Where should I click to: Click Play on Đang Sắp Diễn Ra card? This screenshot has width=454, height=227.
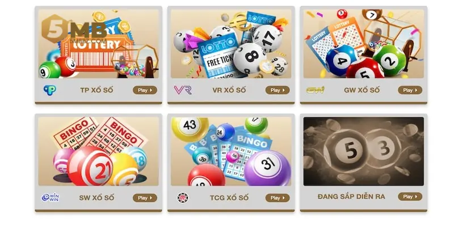pos(410,196)
